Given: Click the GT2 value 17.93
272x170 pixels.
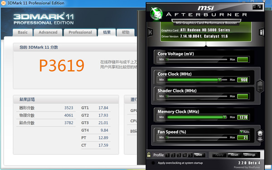Looking at the screenshot, I should [103, 115].
